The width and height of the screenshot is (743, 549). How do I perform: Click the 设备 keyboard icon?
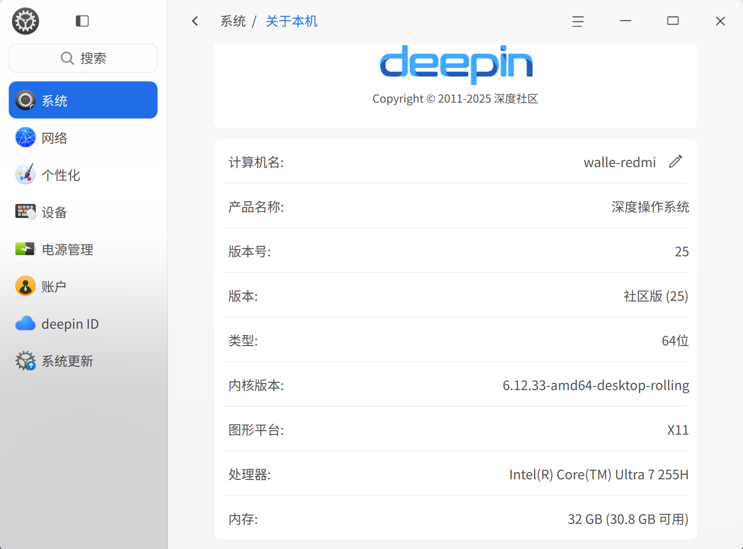click(26, 212)
